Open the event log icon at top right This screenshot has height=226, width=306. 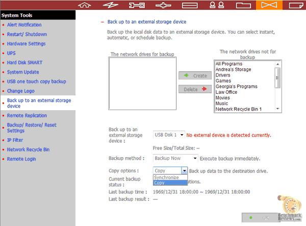(296, 5)
